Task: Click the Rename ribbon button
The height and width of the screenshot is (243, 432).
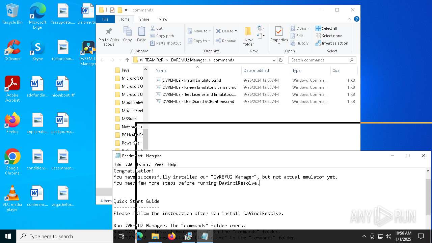Action: pos(226,41)
